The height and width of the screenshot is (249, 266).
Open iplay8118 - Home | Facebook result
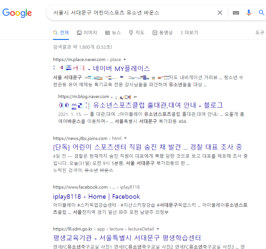(96, 196)
